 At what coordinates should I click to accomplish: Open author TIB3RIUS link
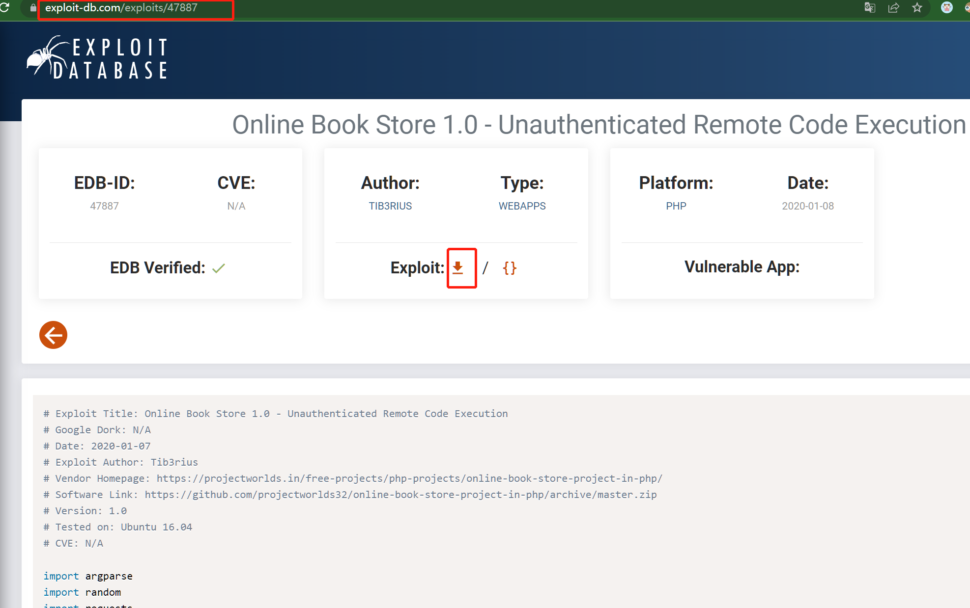tap(390, 206)
